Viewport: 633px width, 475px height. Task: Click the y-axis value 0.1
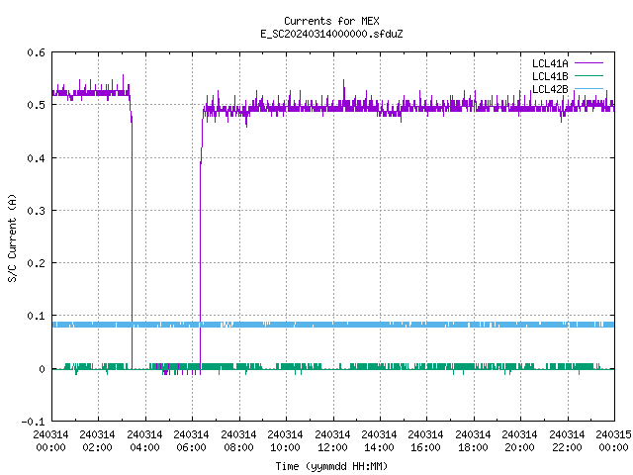[36, 316]
